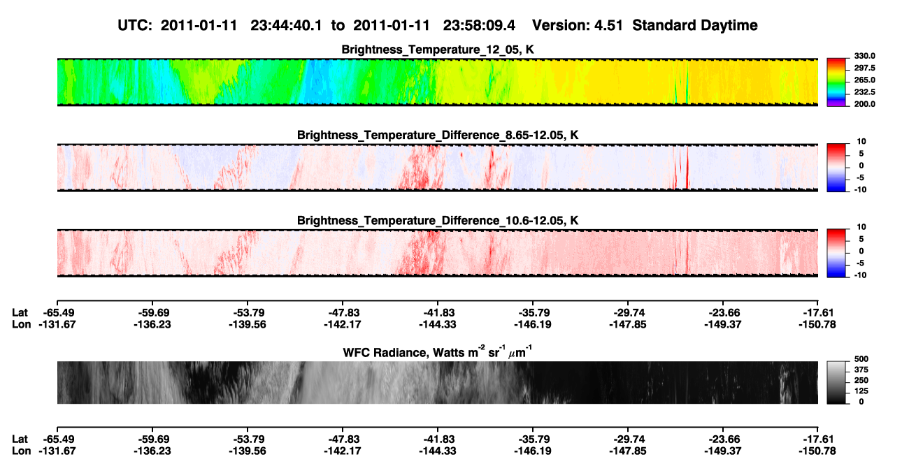Click the 265.0 colorbar tick label

click(864, 80)
